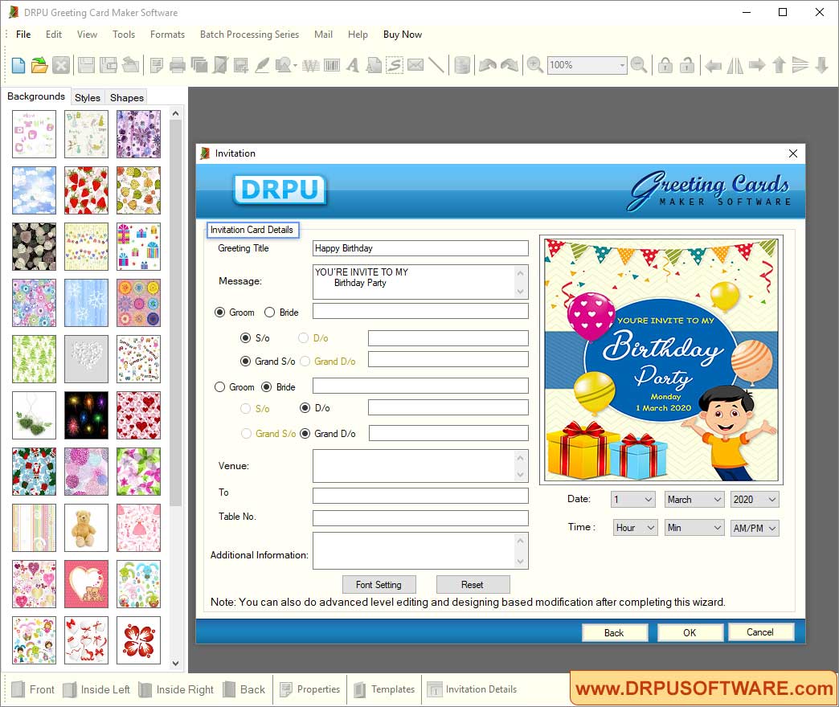Image resolution: width=839 pixels, height=707 pixels.
Task: Click the envelope mail toolbar icon
Action: click(x=415, y=65)
